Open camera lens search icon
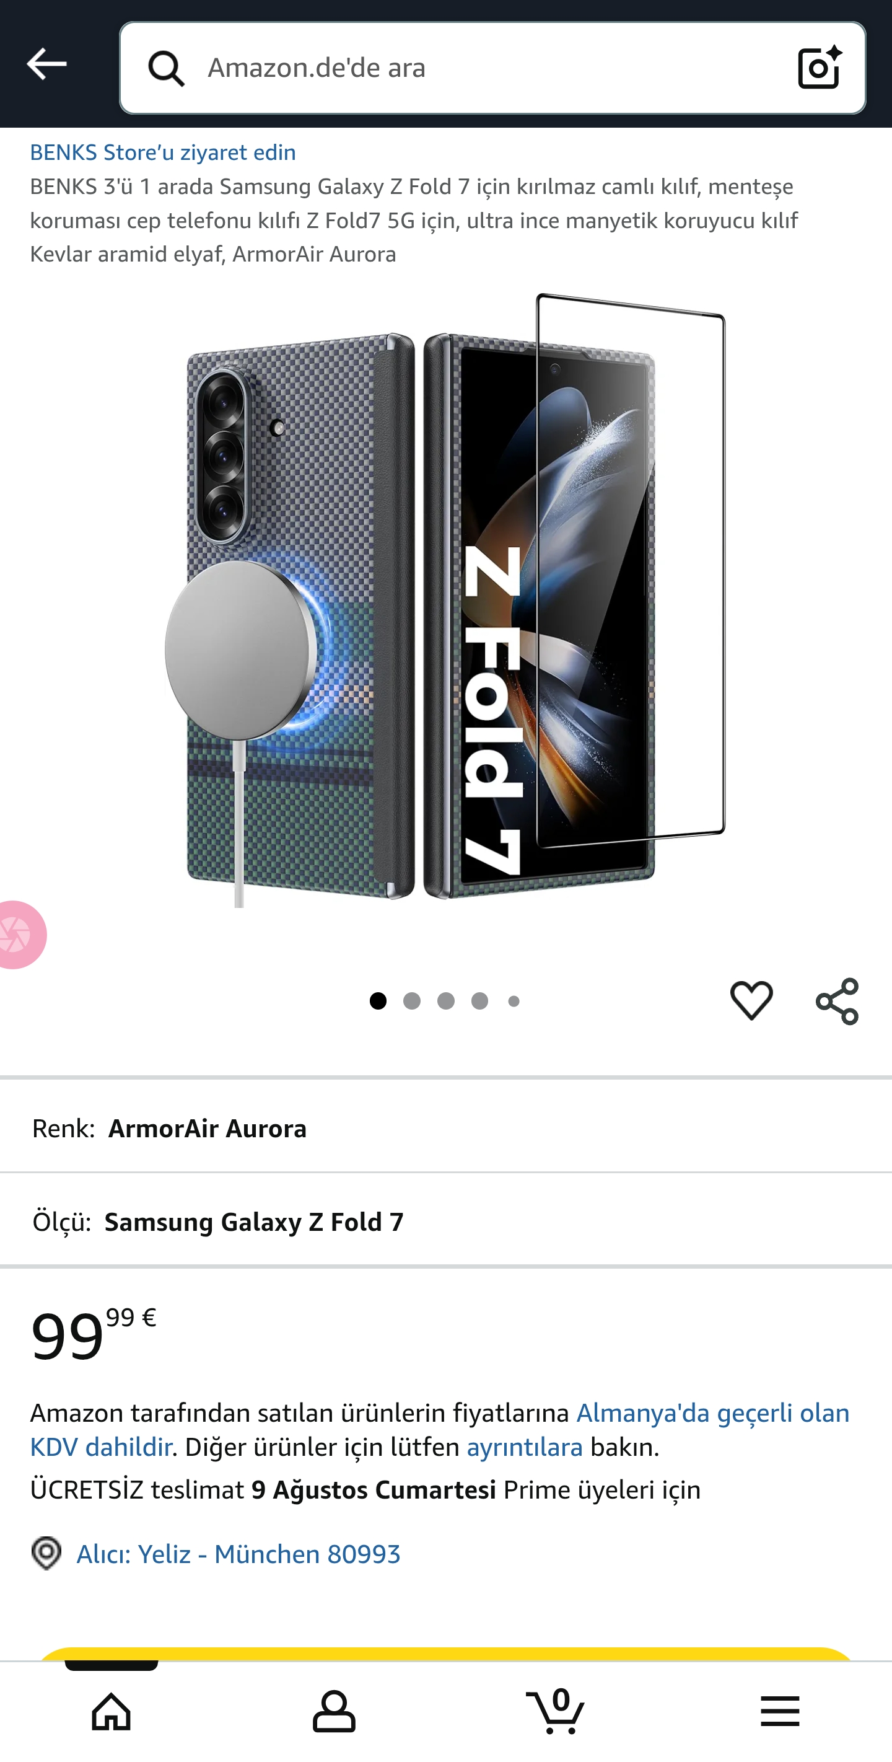The width and height of the screenshot is (892, 1762). point(820,67)
